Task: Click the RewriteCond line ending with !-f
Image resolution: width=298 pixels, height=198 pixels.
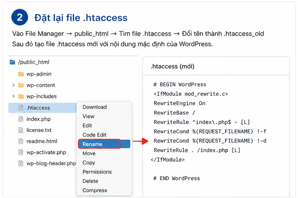Action: pos(210,131)
